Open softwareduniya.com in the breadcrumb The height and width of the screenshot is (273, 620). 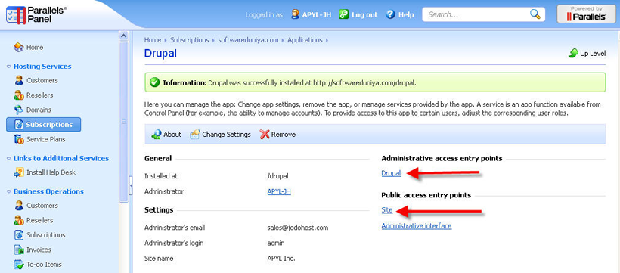248,40
